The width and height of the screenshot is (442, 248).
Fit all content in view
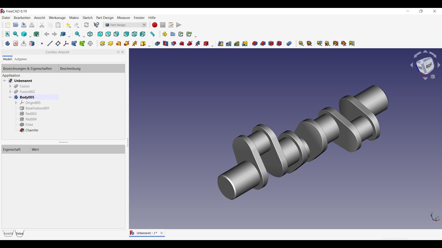(x=8, y=34)
